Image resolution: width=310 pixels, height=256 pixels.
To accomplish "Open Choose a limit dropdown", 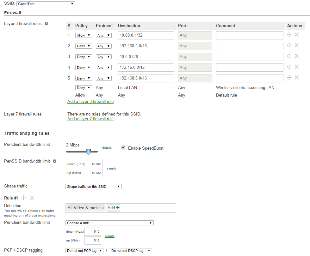I will coord(109,223).
